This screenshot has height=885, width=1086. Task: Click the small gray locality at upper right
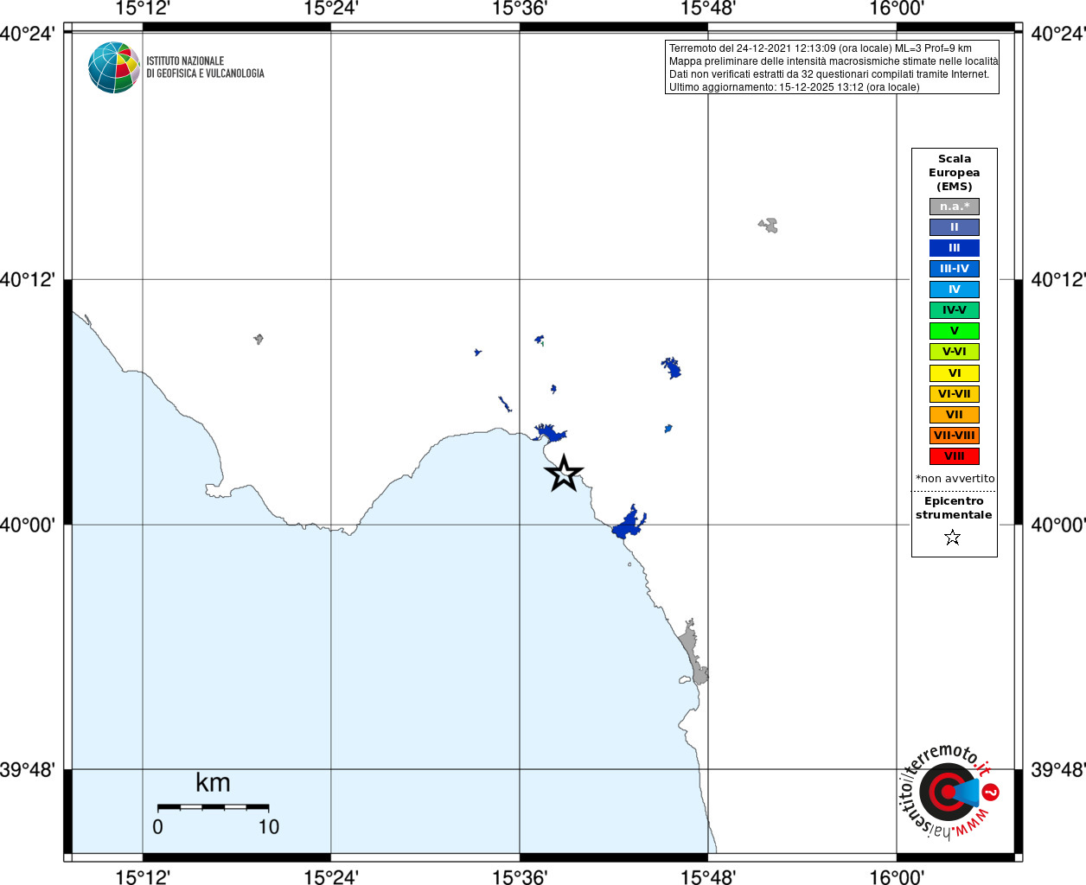[x=769, y=226]
